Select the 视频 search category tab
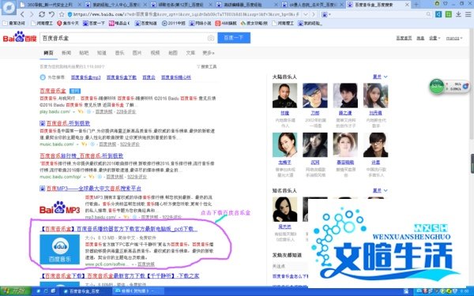This screenshot has width=474, height=296. point(155,53)
